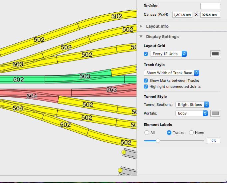Screen dimensions: 227x183
Task: Uncheck Highlight unconnected Joints
Action: pyautogui.click(x=146, y=86)
